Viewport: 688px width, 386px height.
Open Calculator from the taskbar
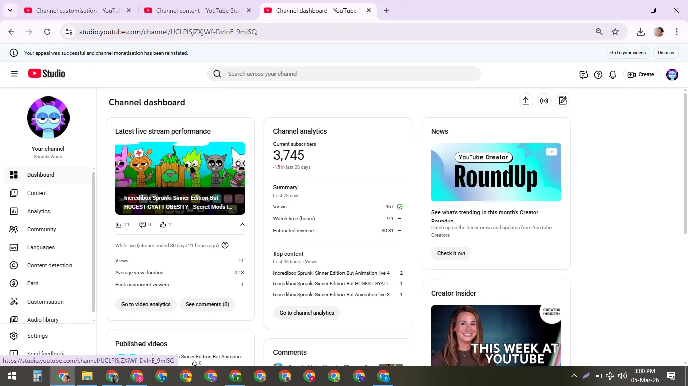37,376
